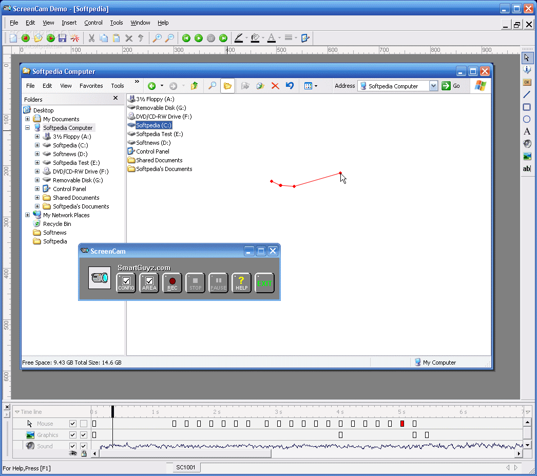The height and width of the screenshot is (476, 537).
Task: Delete selection with the gray X icon
Action: click(129, 38)
